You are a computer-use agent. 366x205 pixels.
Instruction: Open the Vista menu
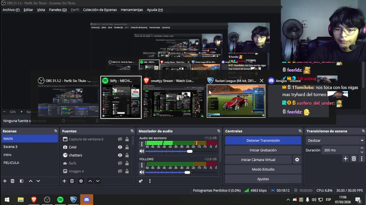(x=41, y=10)
